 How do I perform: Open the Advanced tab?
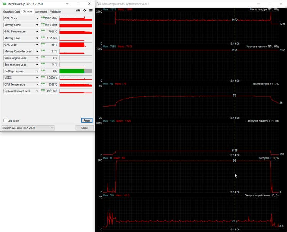(41, 12)
